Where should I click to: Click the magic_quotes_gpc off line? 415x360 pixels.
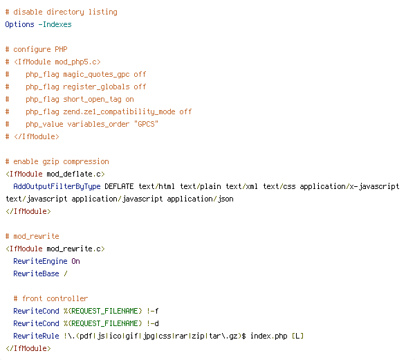click(75, 74)
